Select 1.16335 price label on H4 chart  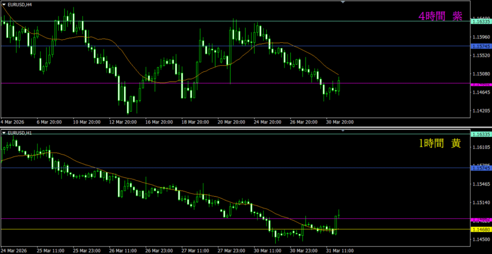click(x=480, y=22)
